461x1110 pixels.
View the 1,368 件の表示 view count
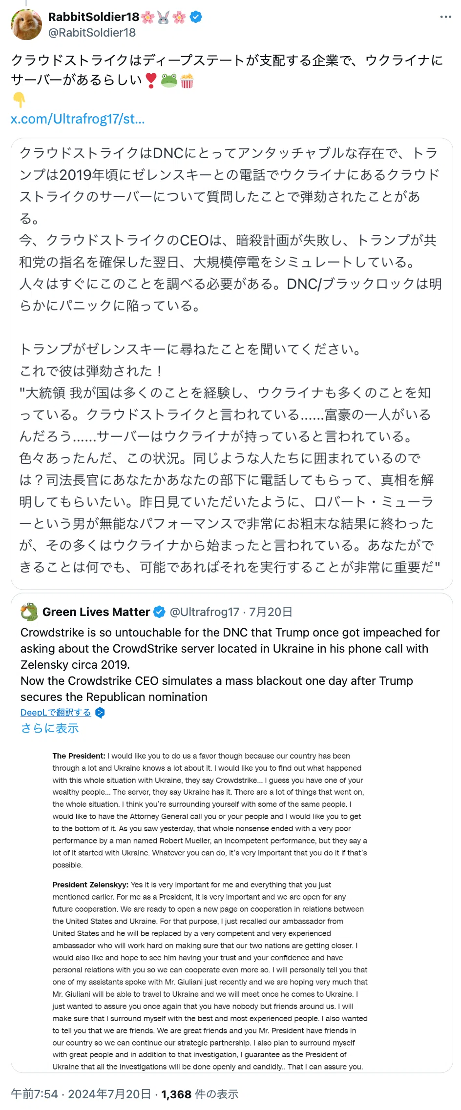coord(200,1094)
